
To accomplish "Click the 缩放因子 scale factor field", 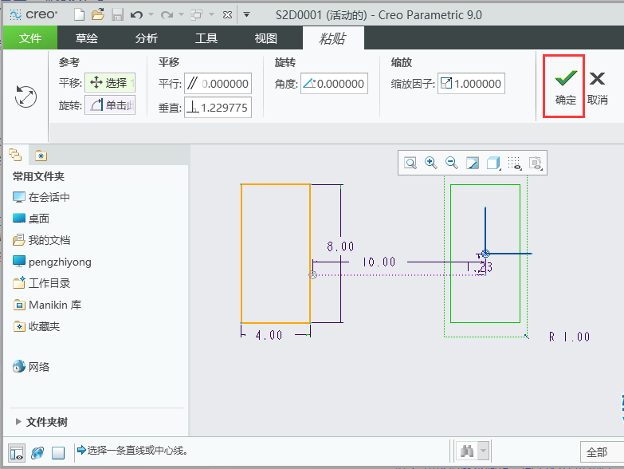I will tap(471, 84).
